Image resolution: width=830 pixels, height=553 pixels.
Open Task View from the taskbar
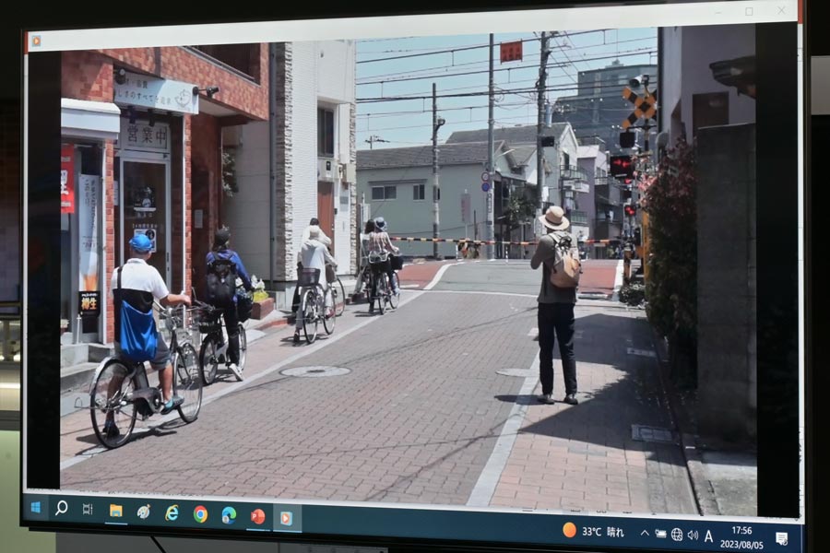pos(88,510)
